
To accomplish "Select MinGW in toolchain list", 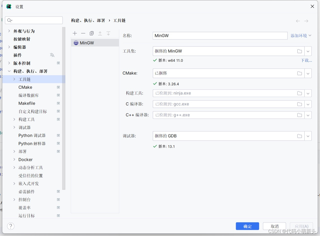I will click(x=95, y=43).
